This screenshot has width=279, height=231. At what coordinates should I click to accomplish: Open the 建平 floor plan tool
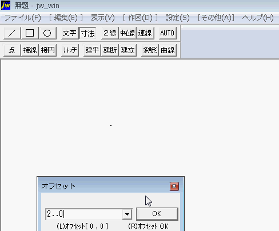coord(92,50)
